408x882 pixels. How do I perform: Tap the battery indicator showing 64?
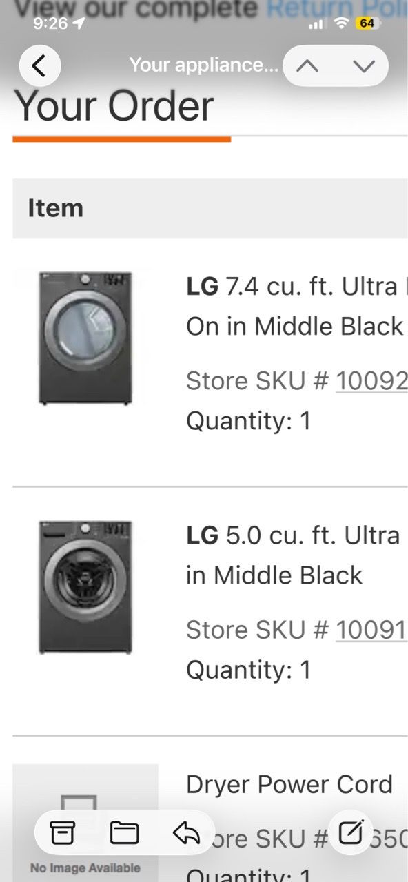pos(367,23)
